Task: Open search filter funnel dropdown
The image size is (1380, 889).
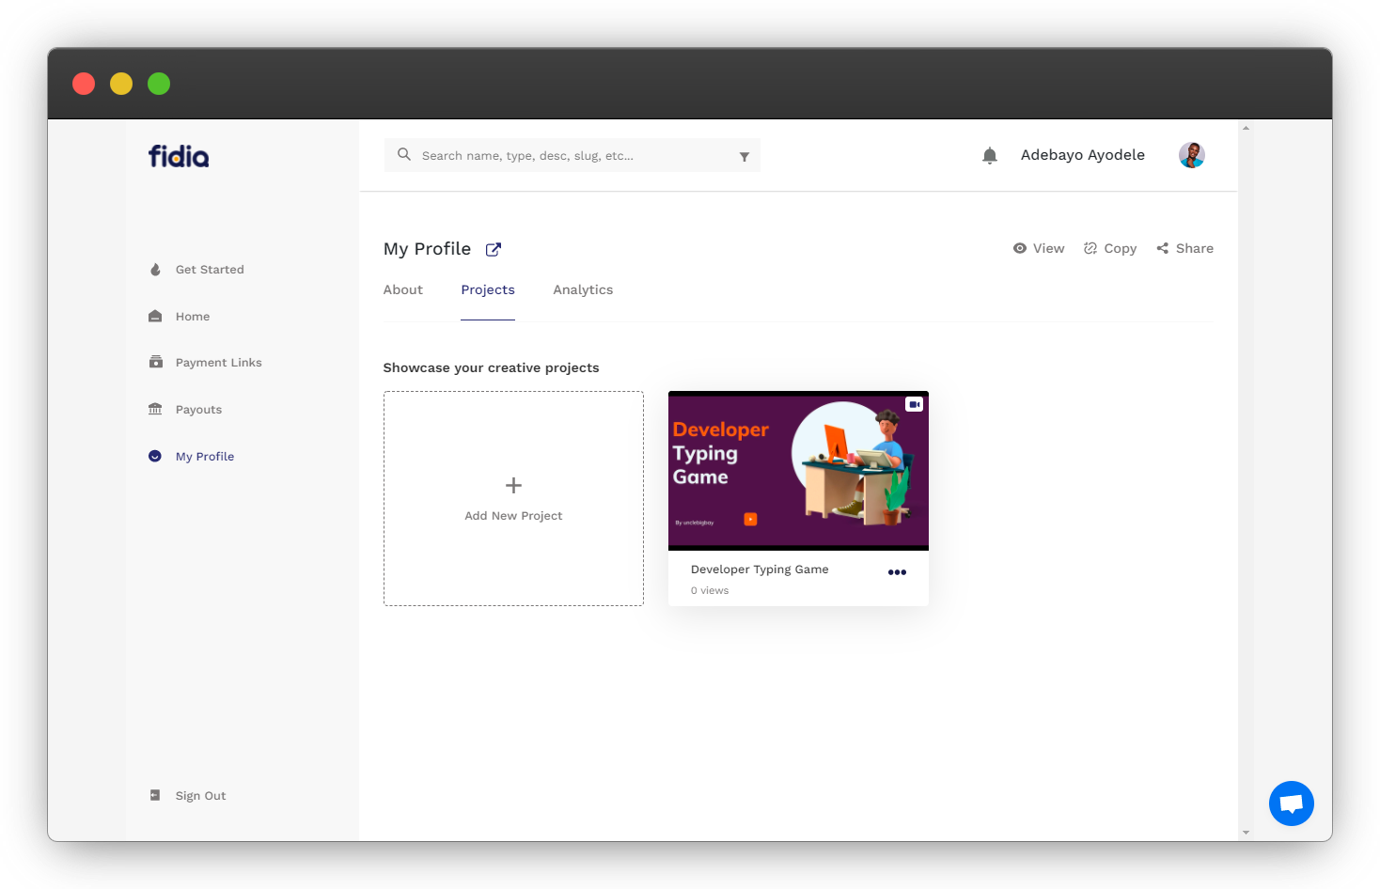Action: (x=745, y=156)
